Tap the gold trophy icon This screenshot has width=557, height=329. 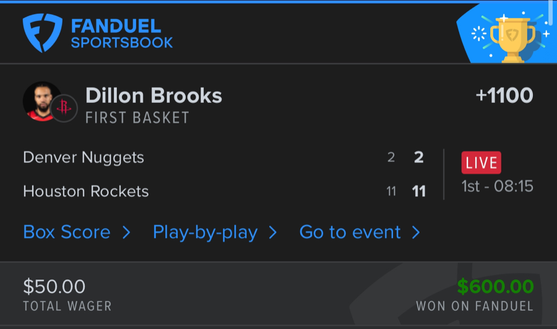(x=512, y=38)
